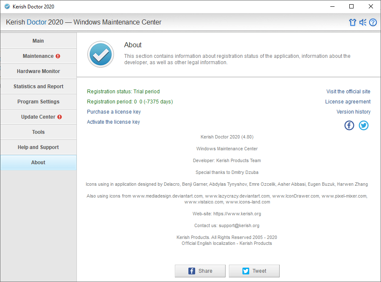Screen dimensions: 381x282
Task: Go to the Main section
Action: tap(38, 41)
